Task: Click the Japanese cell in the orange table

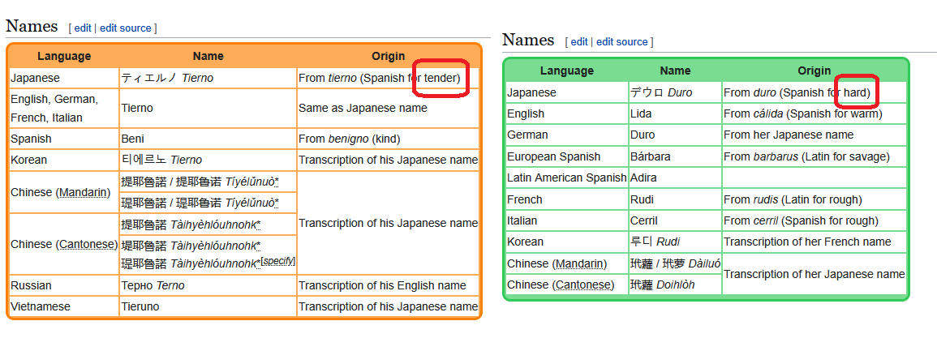Action: click(64, 79)
